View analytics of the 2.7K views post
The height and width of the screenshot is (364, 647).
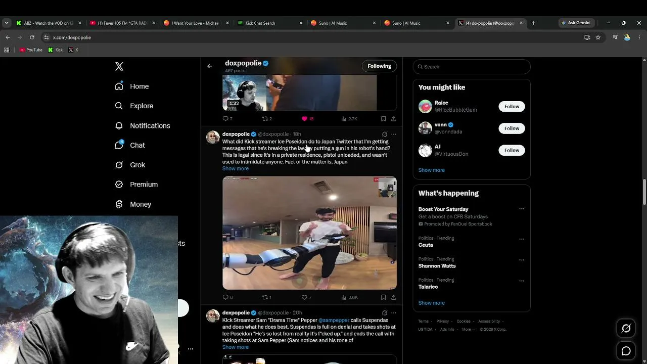pos(349,119)
